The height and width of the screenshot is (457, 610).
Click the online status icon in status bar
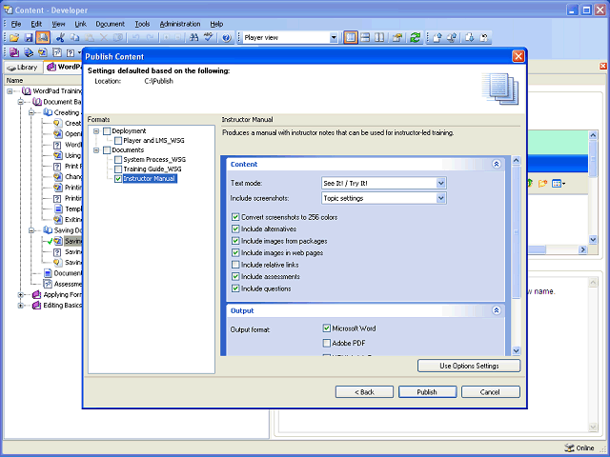point(569,447)
